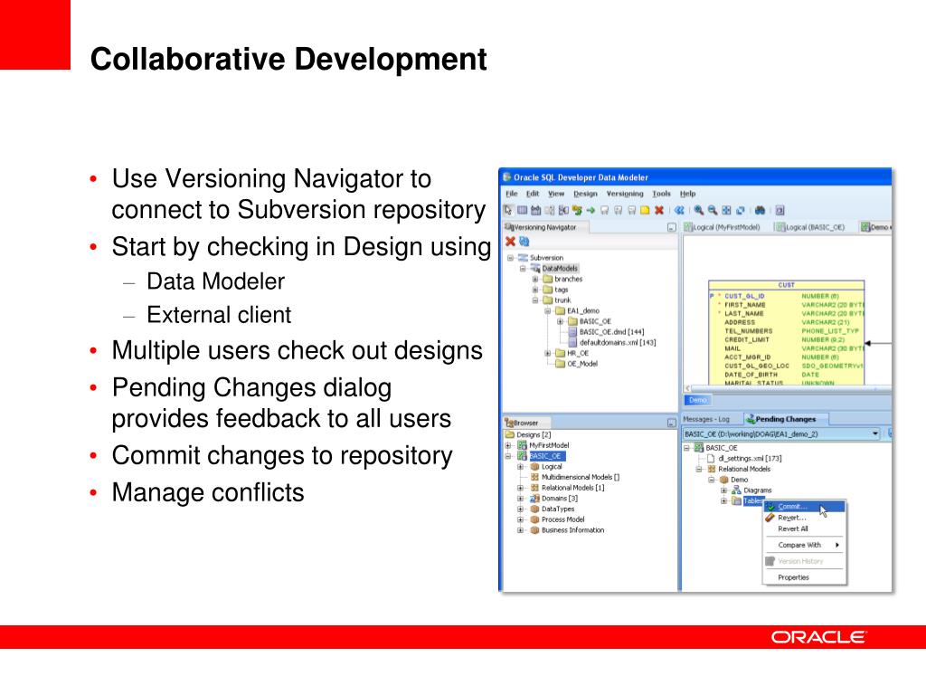Image resolution: width=926 pixels, height=695 pixels.
Task: Click the yellow note toolbar icon
Action: coord(645,210)
